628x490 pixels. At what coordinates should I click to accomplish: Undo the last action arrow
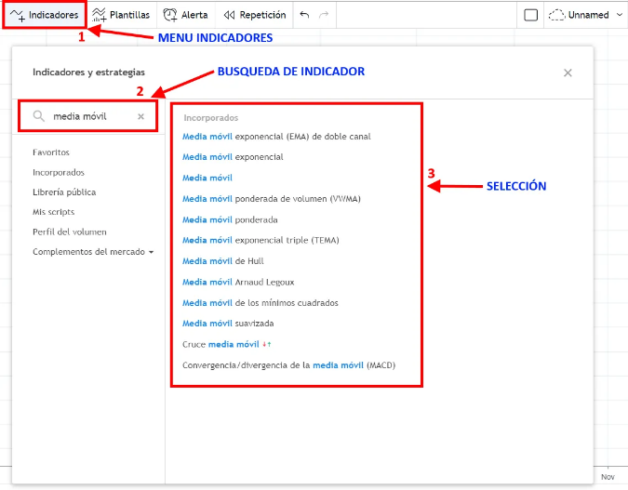coord(304,15)
